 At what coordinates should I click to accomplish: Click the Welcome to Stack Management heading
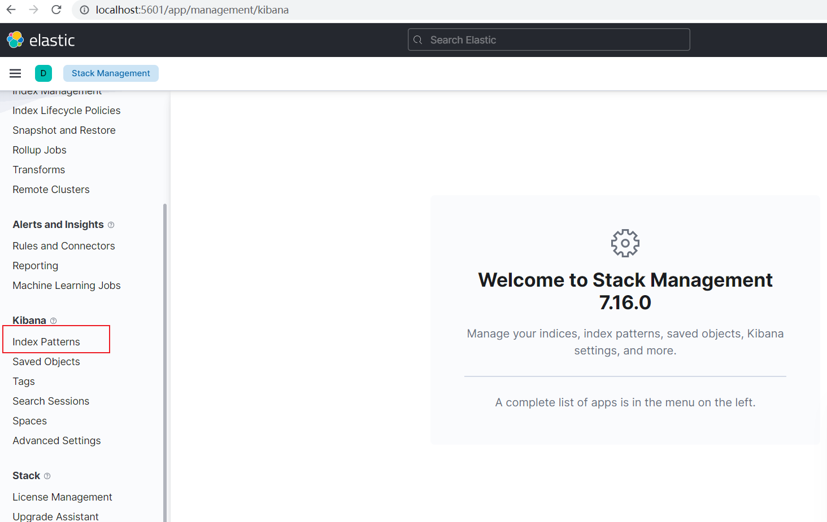625,291
